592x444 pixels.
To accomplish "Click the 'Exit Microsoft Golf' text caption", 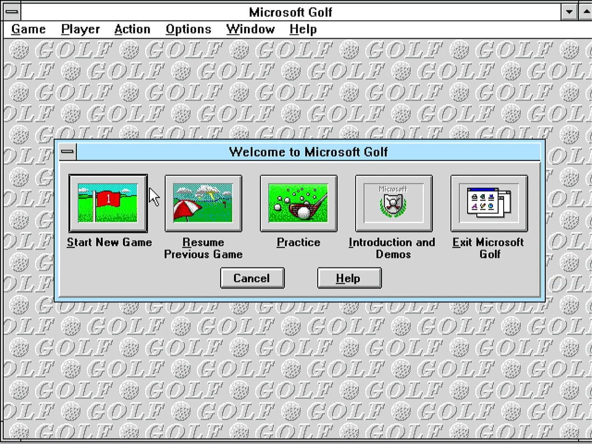I will (488, 248).
